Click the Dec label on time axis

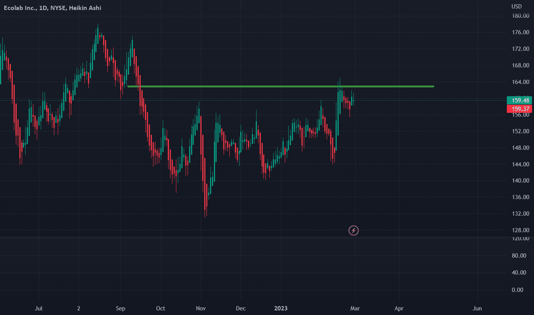241,308
